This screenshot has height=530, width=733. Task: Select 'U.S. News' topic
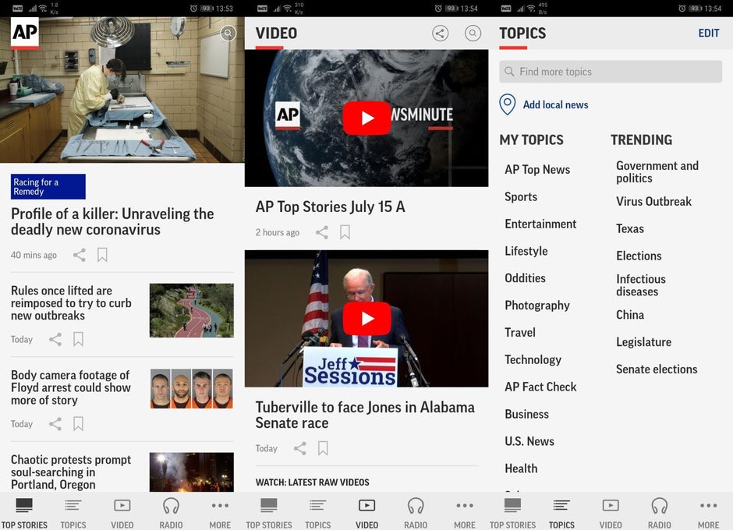529,441
